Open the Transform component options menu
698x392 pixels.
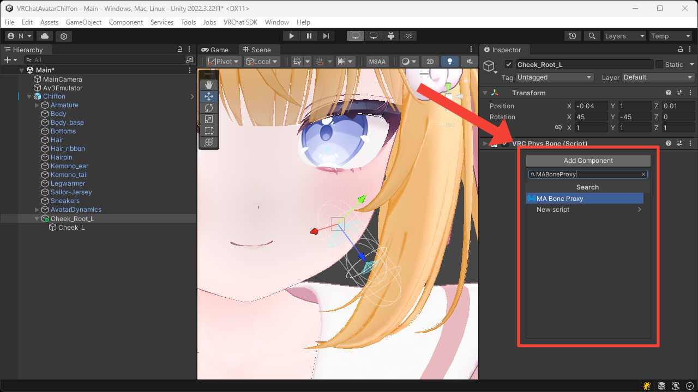coord(690,93)
